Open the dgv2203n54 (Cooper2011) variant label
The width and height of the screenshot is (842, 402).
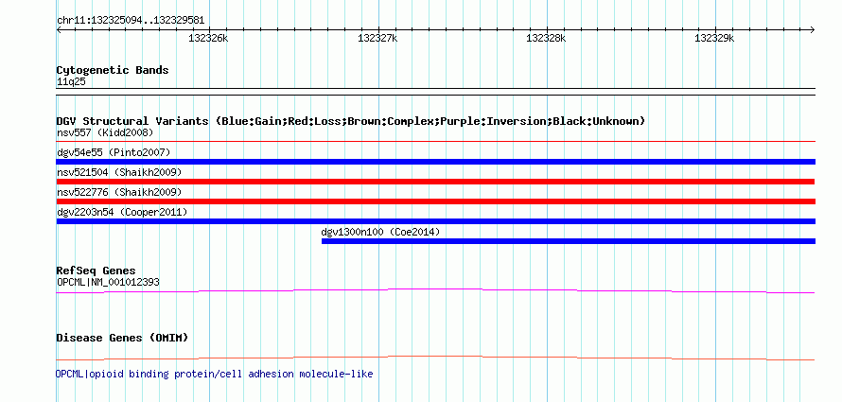(122, 212)
